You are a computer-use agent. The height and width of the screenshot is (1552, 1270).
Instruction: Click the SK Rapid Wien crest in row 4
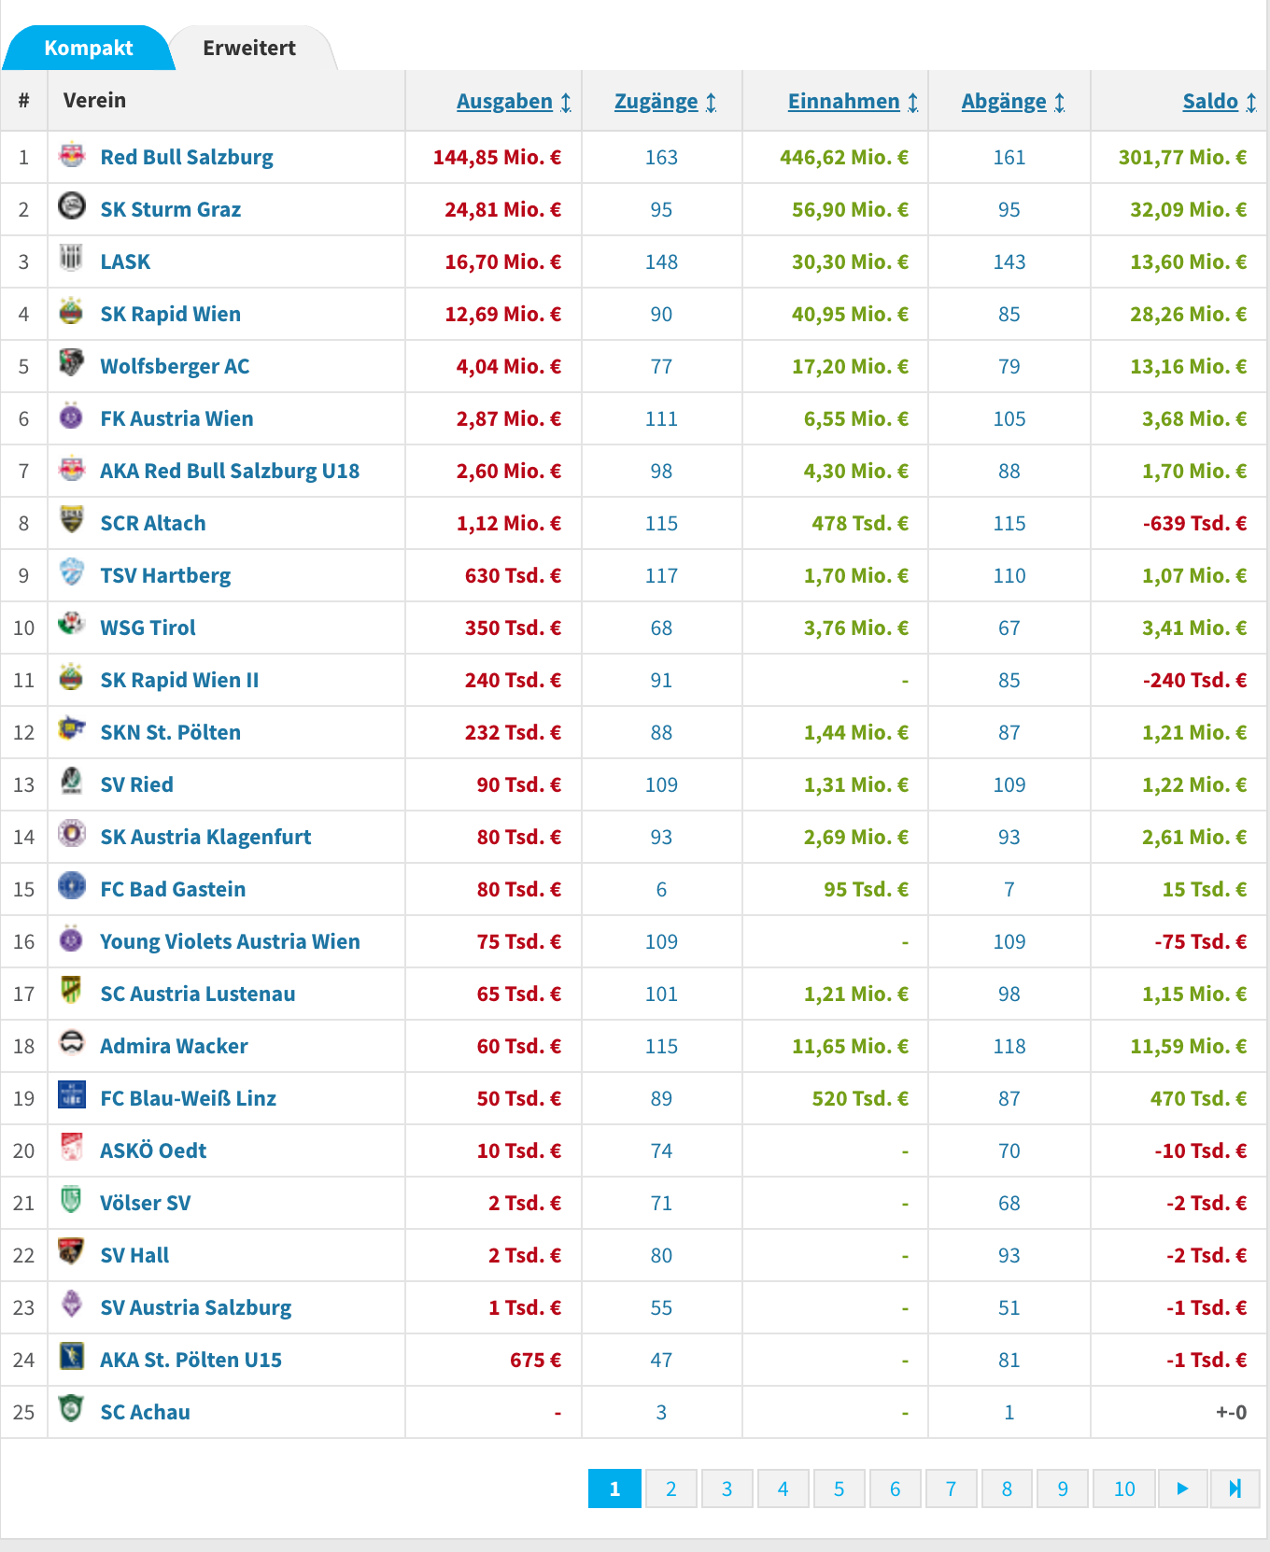pos(72,311)
